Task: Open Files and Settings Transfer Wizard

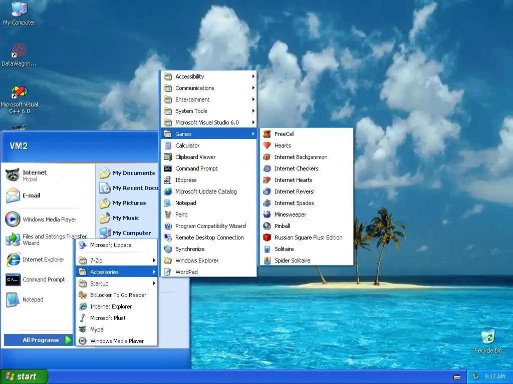Action: [x=48, y=239]
